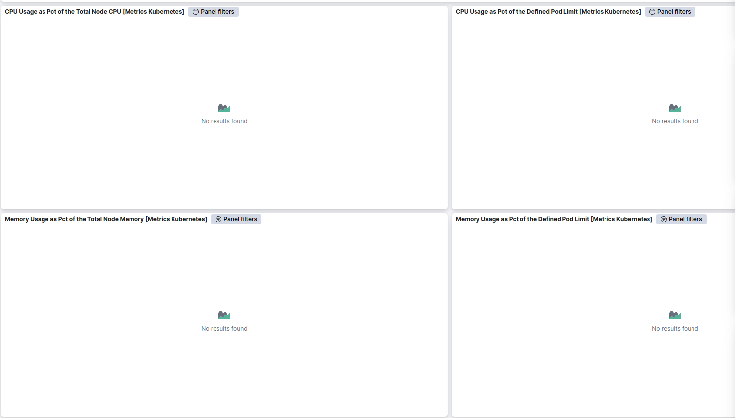Click 'No results found' in the Total Node CPU panel

(x=224, y=121)
